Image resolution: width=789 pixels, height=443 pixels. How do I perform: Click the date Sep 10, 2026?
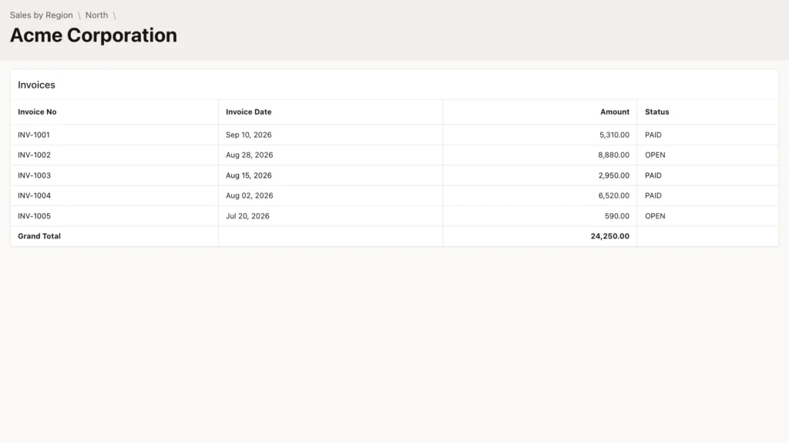pos(249,135)
